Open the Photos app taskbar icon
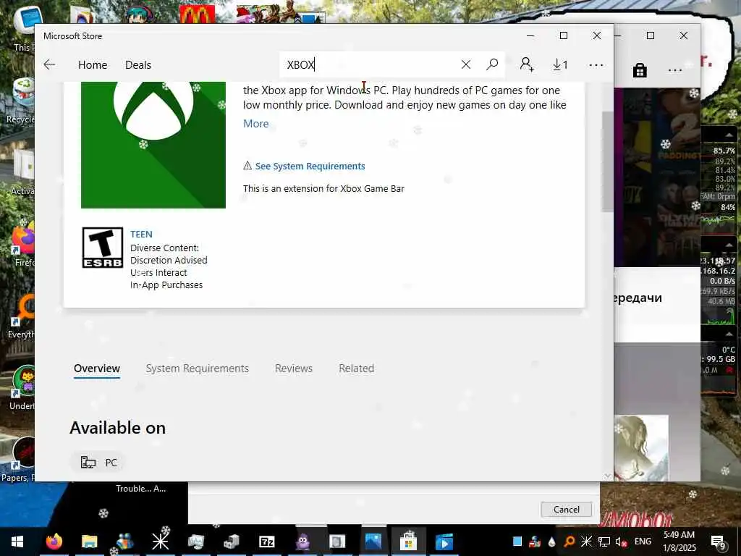Screen dimensions: 741x556 373,542
